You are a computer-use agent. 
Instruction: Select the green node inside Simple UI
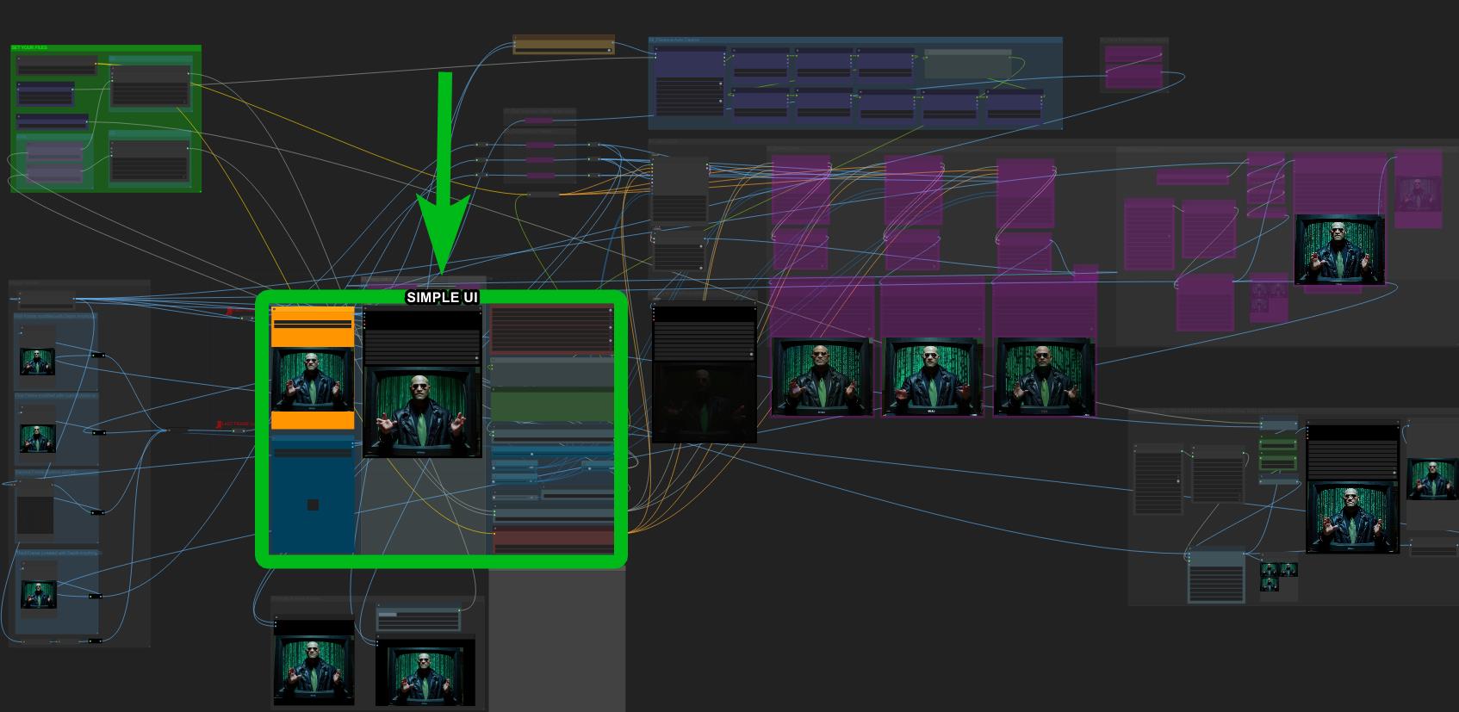point(552,406)
